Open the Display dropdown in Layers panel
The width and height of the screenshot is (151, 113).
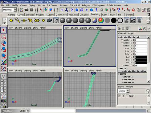[128, 91]
